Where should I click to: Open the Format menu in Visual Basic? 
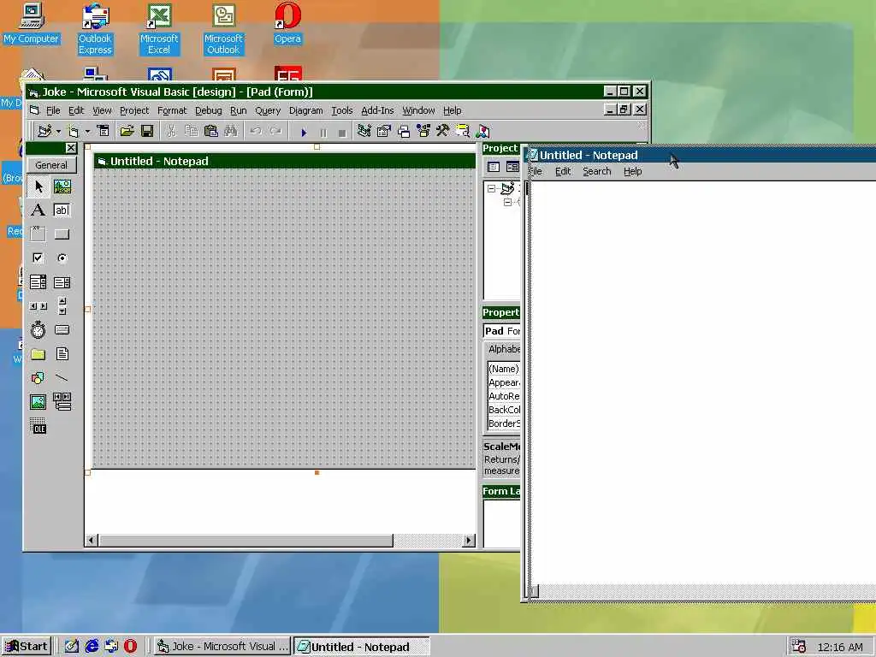[171, 110]
